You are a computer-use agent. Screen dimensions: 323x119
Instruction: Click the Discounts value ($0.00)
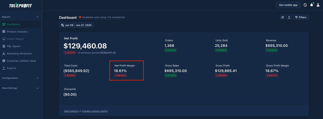point(70,95)
